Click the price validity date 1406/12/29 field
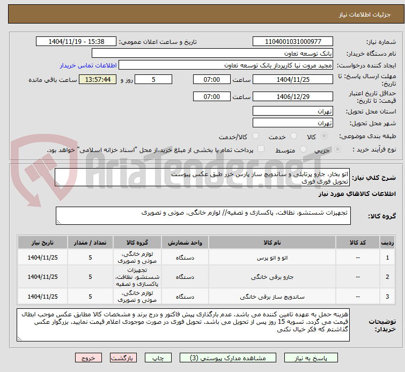 293,97
